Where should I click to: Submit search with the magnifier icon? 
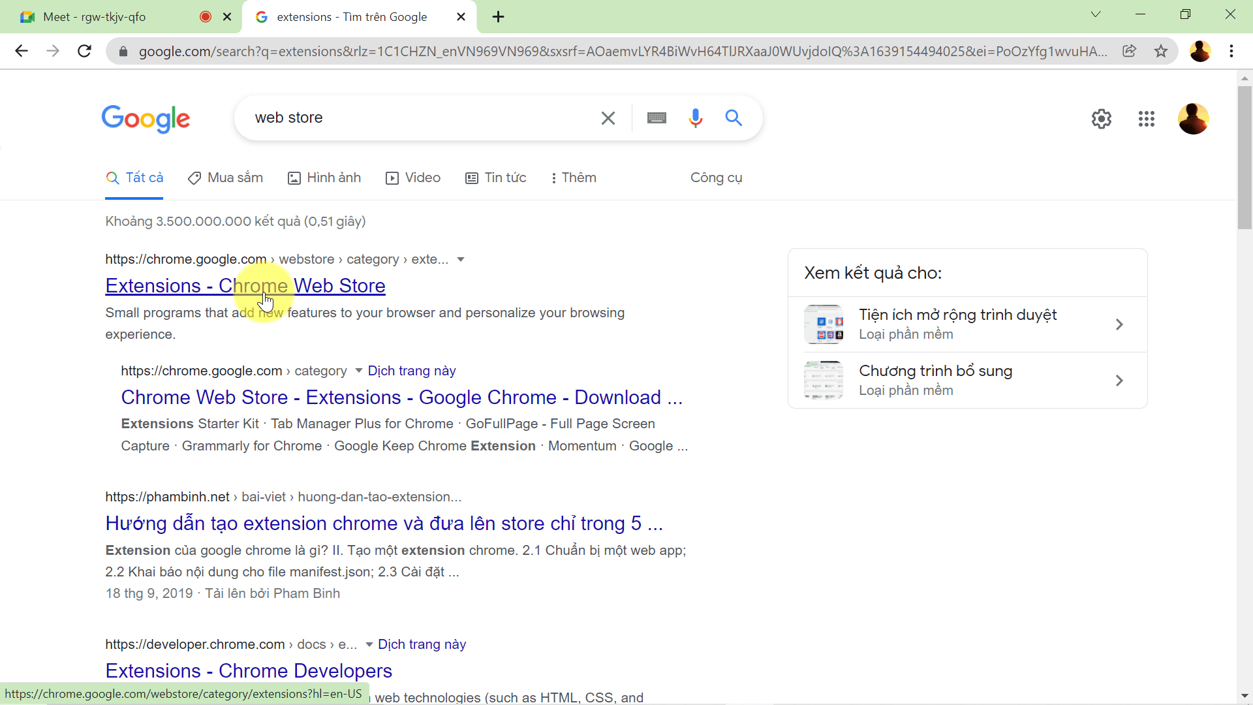click(x=734, y=118)
